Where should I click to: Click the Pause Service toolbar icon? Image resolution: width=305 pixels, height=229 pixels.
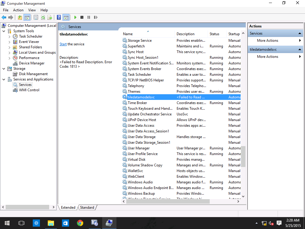click(x=89, y=17)
